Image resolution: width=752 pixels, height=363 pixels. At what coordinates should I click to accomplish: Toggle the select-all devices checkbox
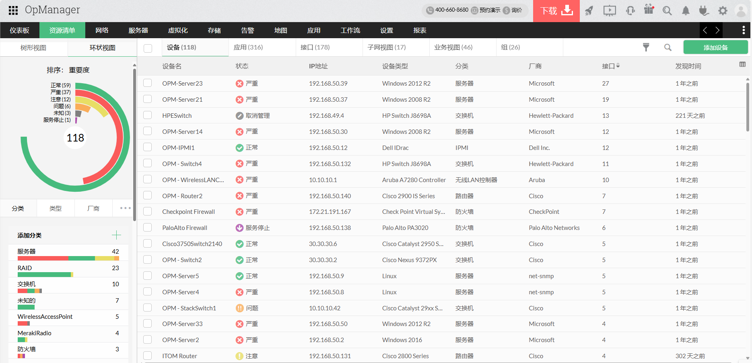tap(148, 48)
